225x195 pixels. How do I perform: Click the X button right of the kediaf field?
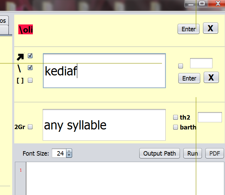coord(211,78)
